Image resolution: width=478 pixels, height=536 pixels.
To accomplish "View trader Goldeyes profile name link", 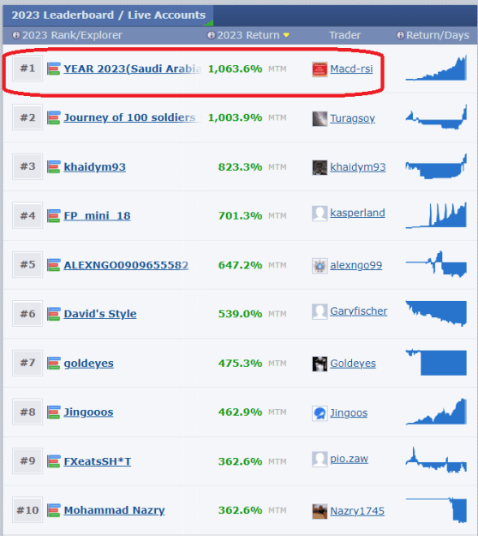I will pyautogui.click(x=353, y=364).
